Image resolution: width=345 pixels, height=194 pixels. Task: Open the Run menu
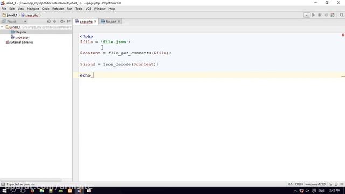[x=70, y=9]
